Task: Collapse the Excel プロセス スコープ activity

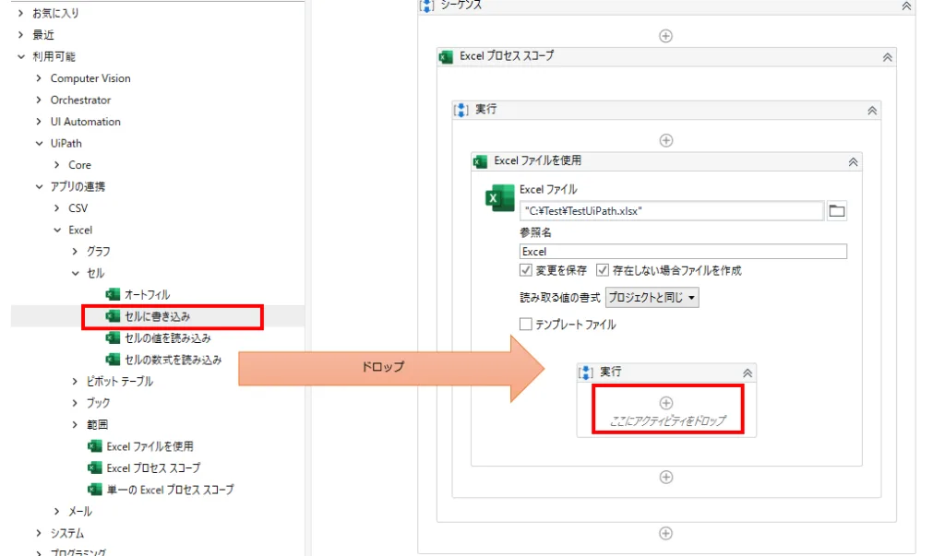Action: 887,57
